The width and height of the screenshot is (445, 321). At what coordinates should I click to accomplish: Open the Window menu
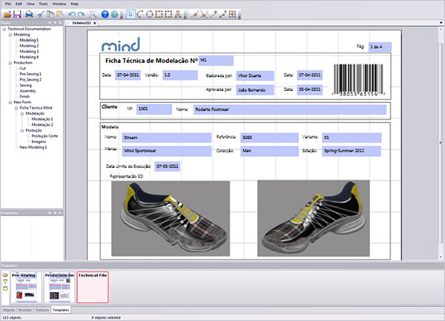[59, 4]
